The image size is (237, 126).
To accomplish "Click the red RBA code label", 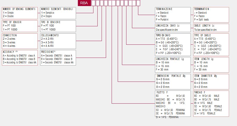I will pos(84,3).
